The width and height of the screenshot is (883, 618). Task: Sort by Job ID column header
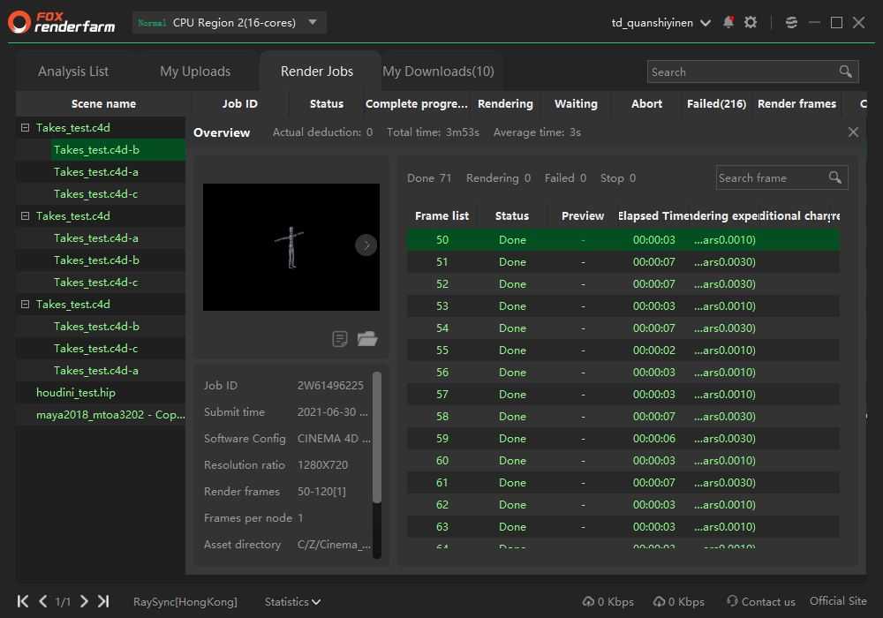pyautogui.click(x=240, y=103)
